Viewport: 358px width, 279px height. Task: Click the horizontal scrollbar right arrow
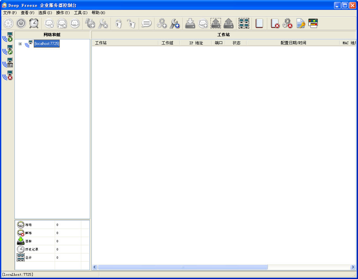pyautogui.click(x=353, y=267)
